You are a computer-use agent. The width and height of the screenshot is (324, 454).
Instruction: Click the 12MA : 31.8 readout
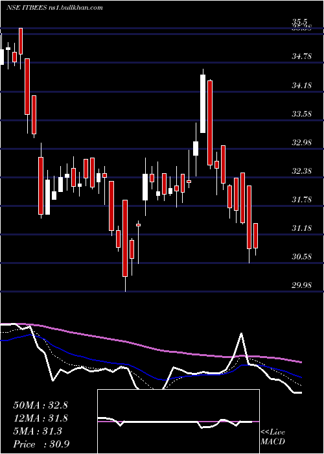tap(40, 418)
